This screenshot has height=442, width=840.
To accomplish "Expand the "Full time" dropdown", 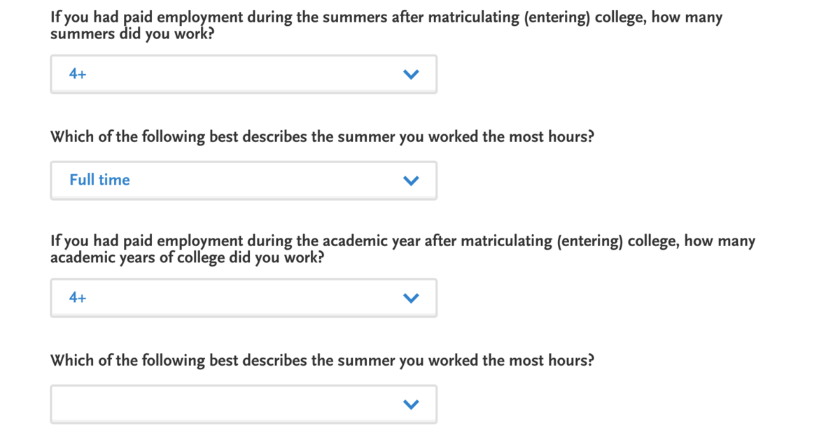I will coord(244,180).
